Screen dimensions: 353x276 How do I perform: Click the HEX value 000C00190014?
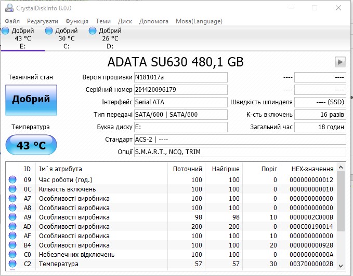311,227
